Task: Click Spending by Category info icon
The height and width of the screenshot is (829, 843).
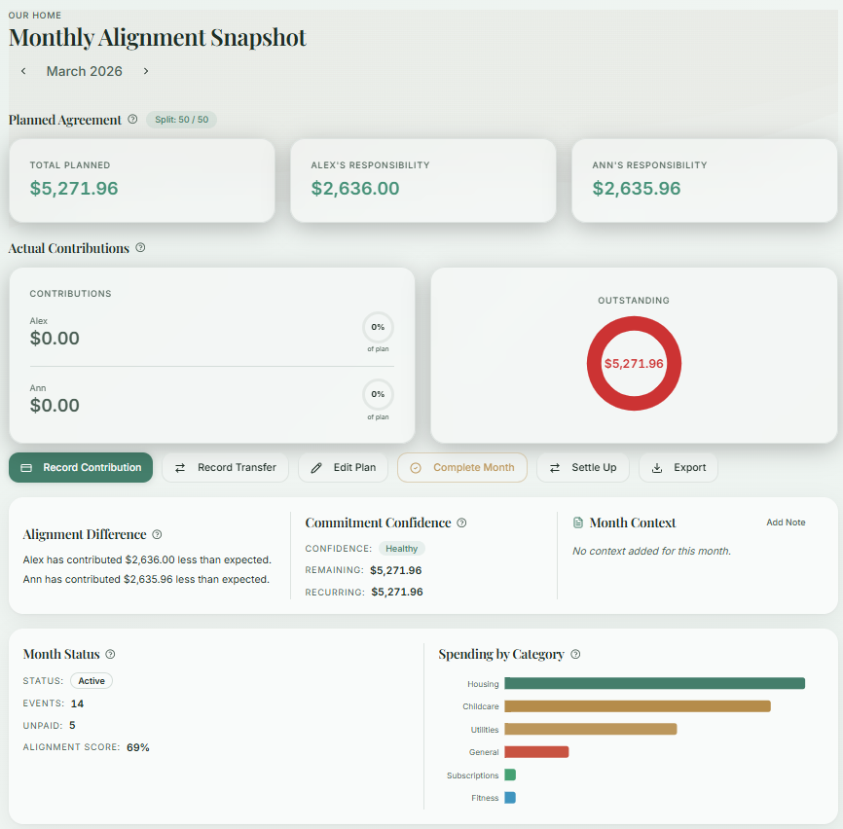Action: tap(575, 655)
